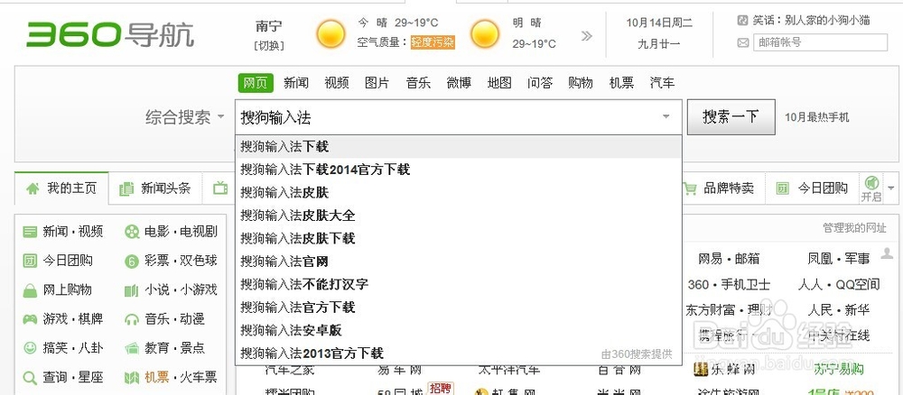Click the film reel icon for 电影
Viewport: 903px width, 395px height.
pos(132,232)
